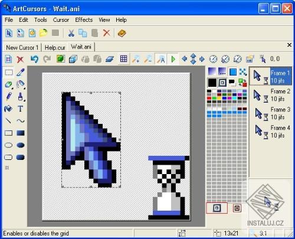Click the up-down vertical shift arrows
295x239 pixels.
point(194,59)
